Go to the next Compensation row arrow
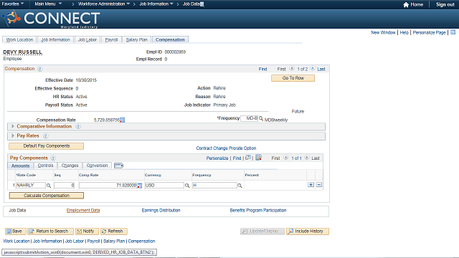 click(313, 69)
